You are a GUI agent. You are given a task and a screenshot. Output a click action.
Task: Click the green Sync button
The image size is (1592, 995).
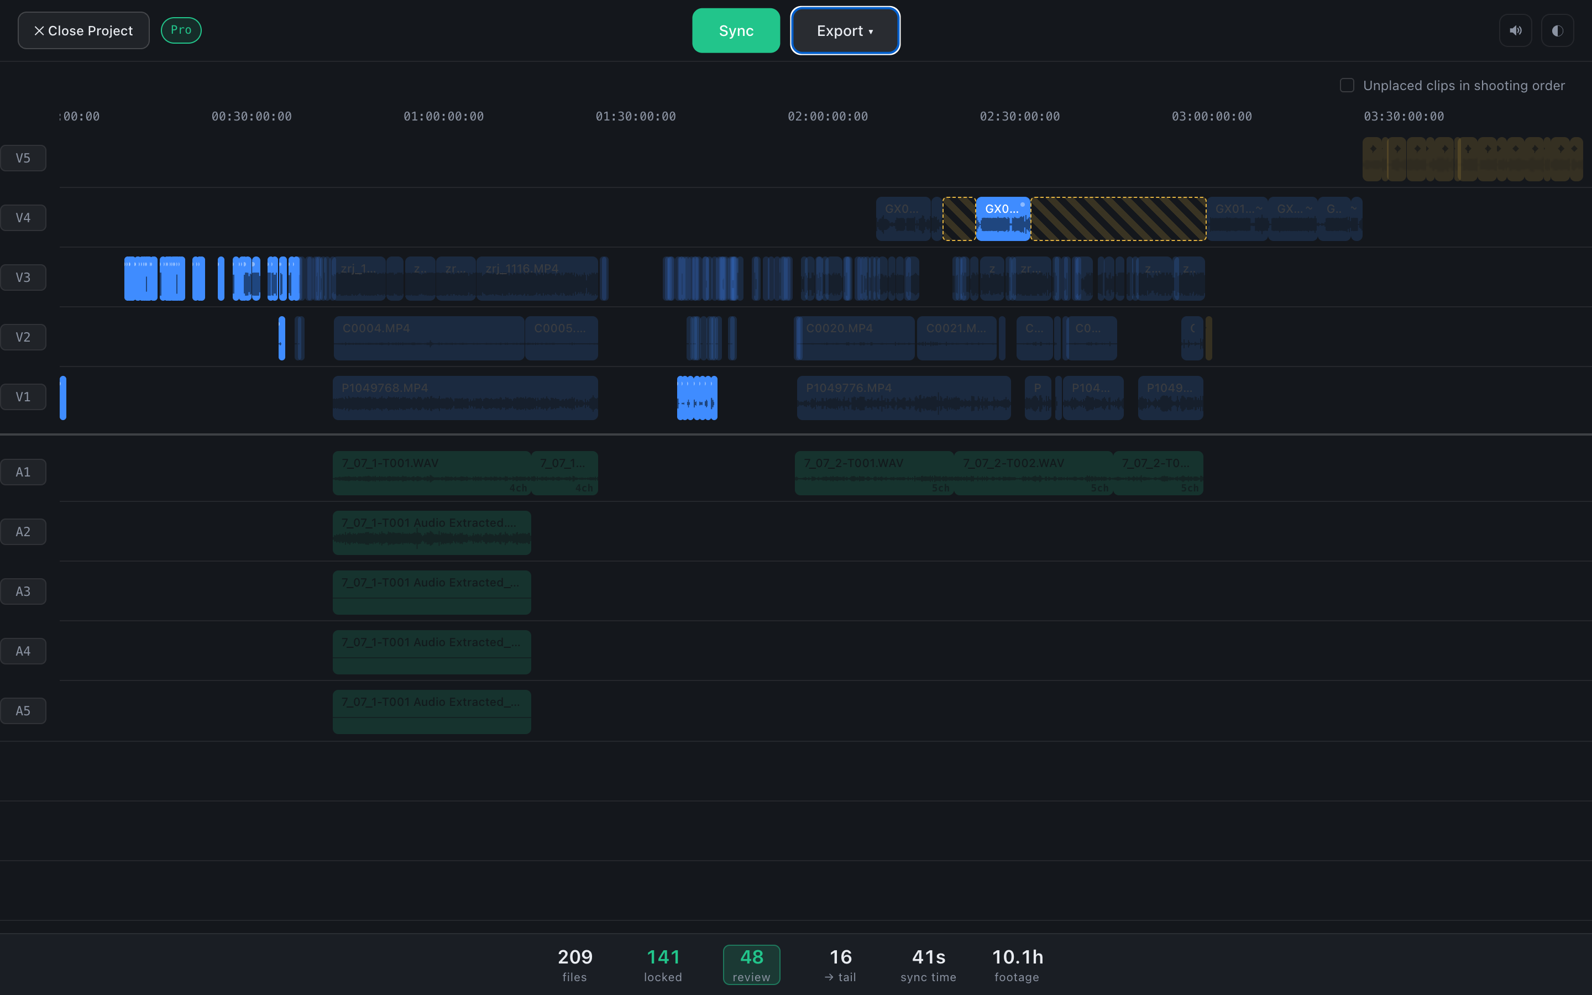[736, 30]
